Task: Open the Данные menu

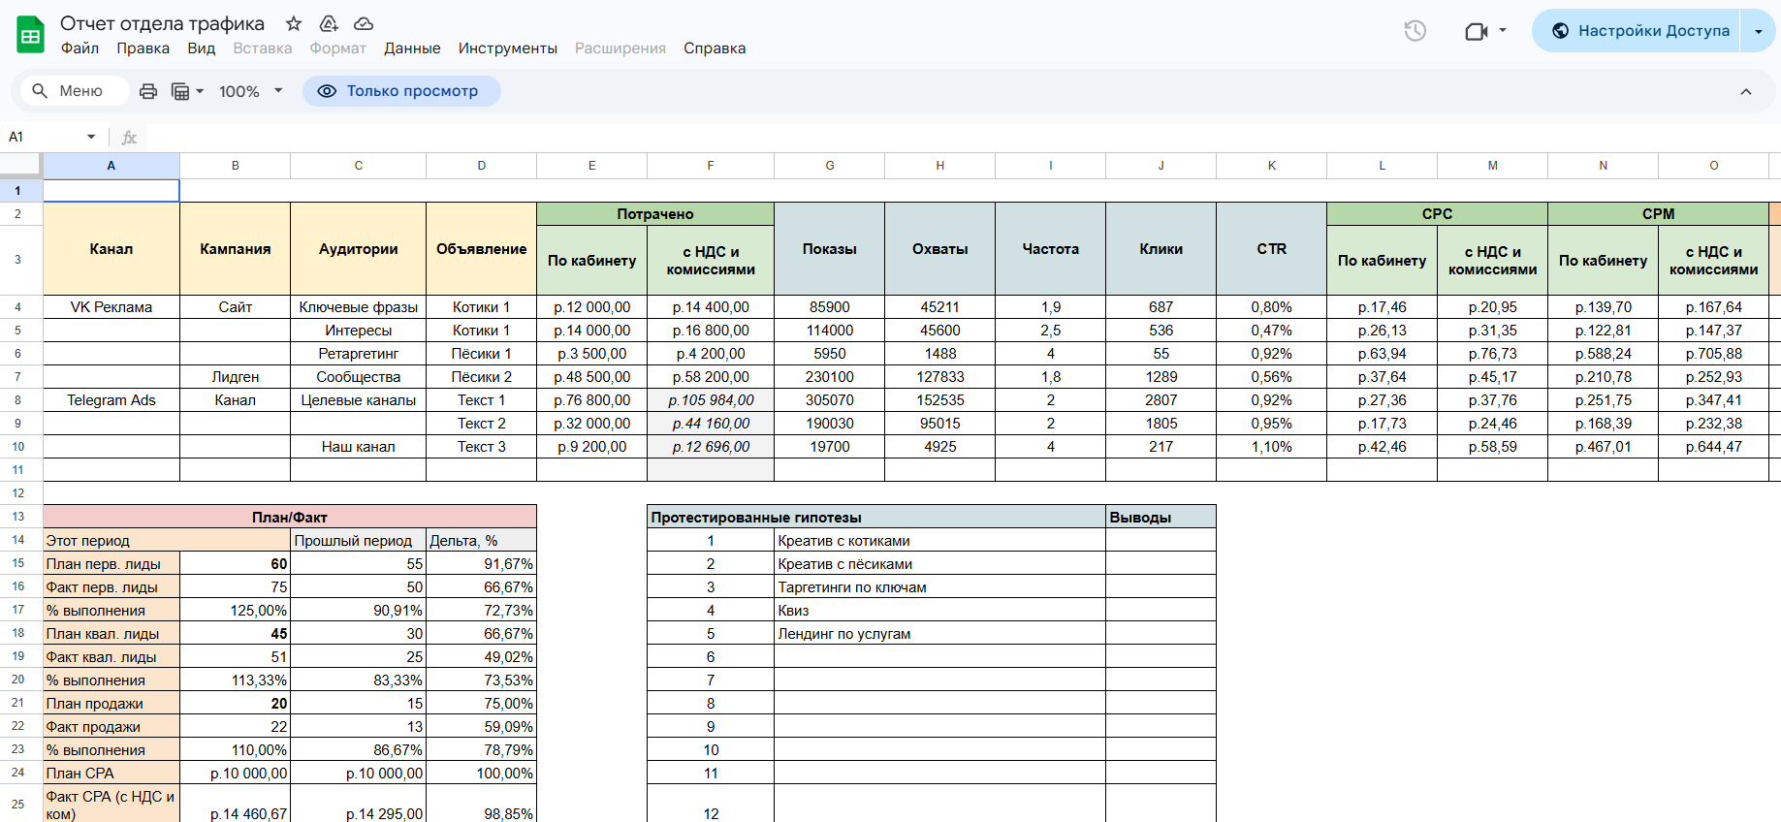Action: 412,48
